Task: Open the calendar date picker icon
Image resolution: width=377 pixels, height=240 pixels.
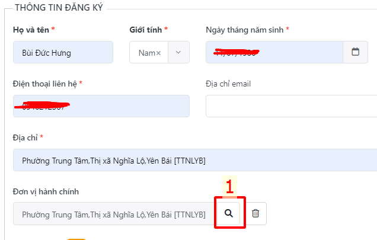Action: [355, 52]
